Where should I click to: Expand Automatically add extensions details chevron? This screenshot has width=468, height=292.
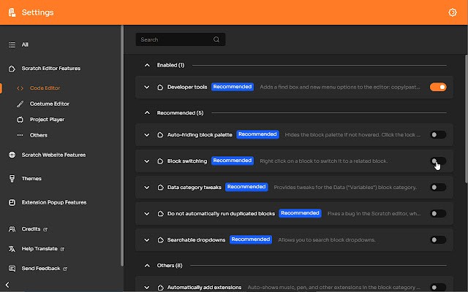click(x=146, y=288)
